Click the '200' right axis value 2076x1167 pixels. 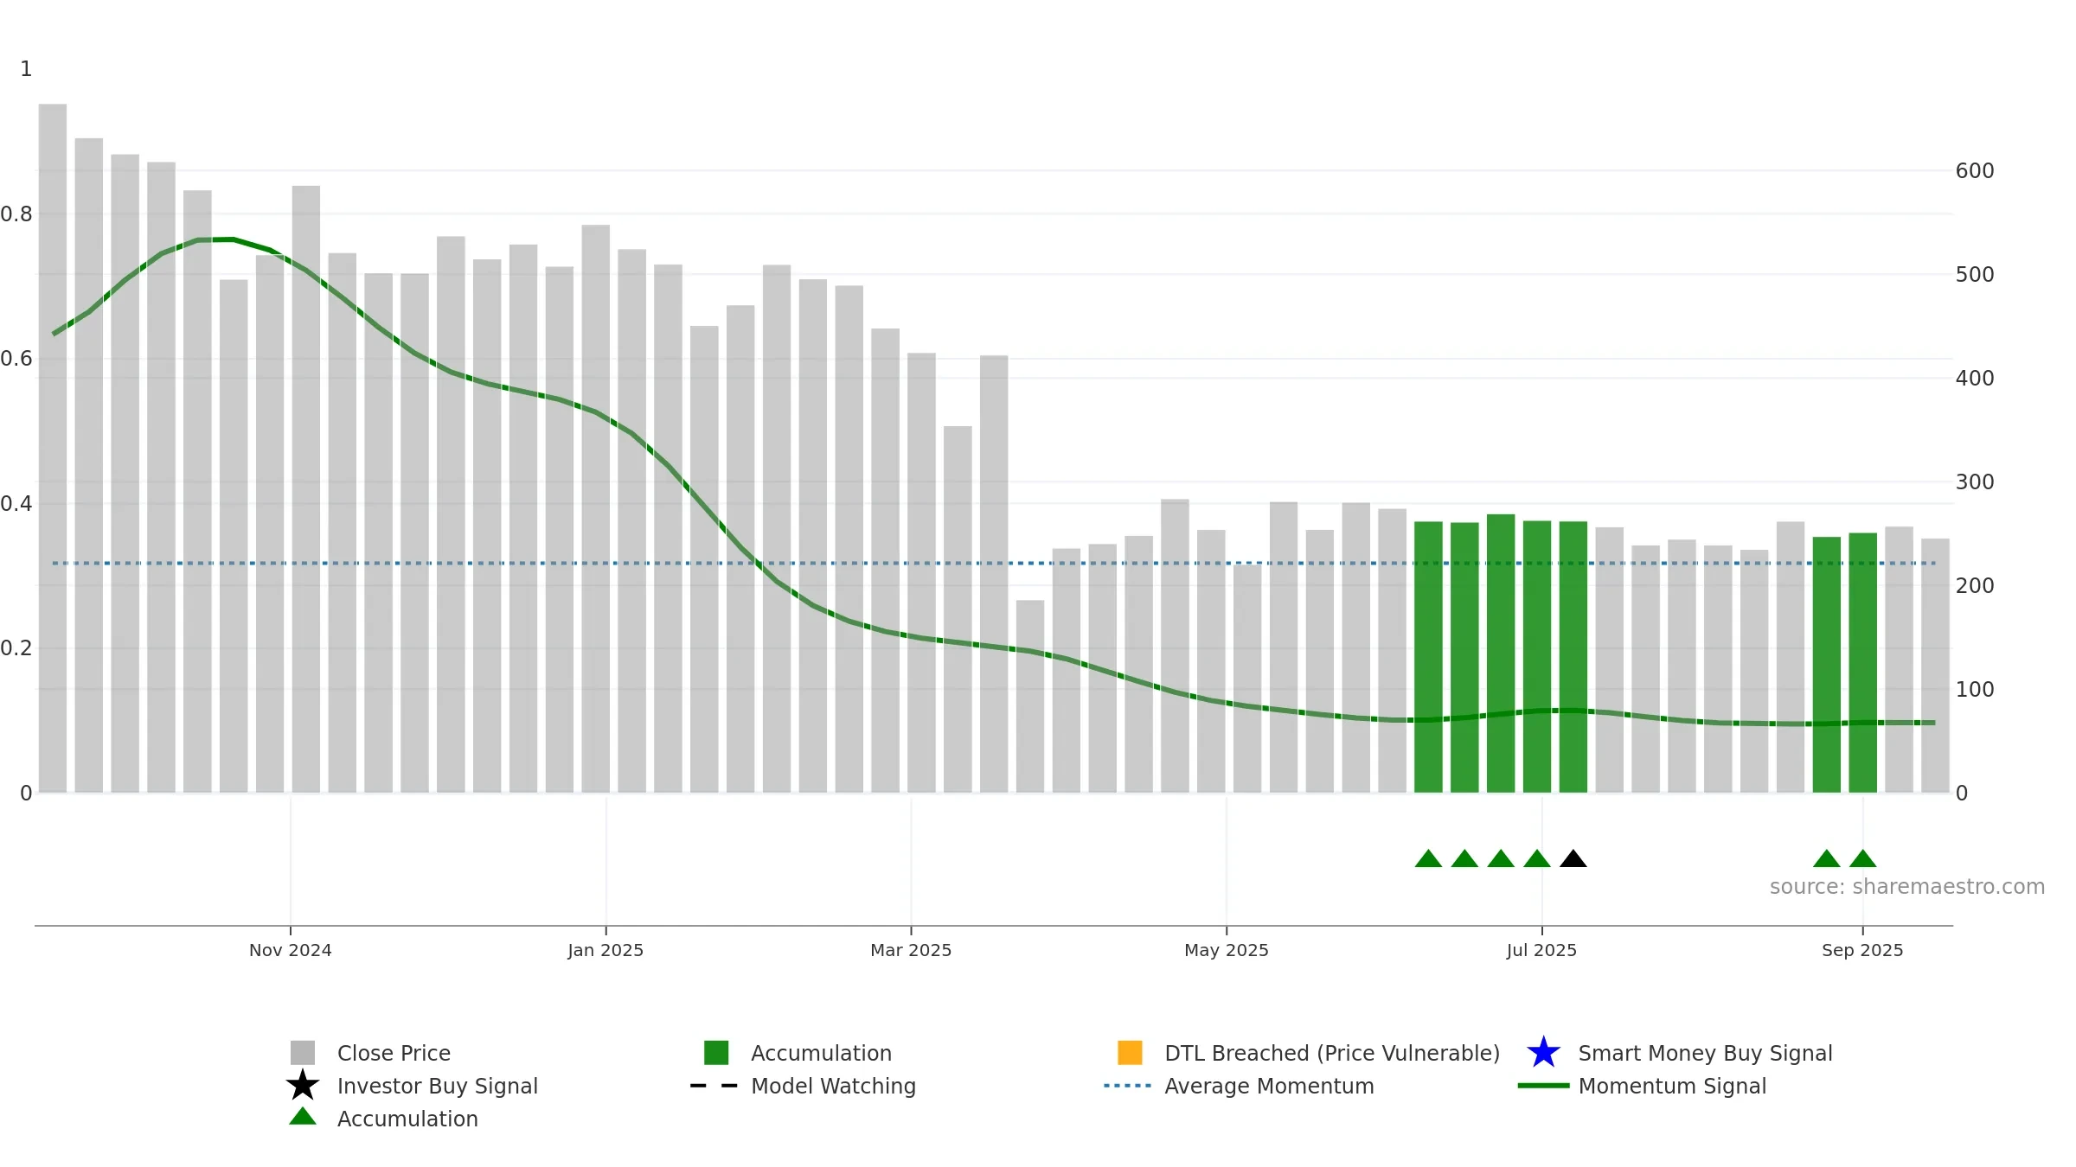(1975, 585)
